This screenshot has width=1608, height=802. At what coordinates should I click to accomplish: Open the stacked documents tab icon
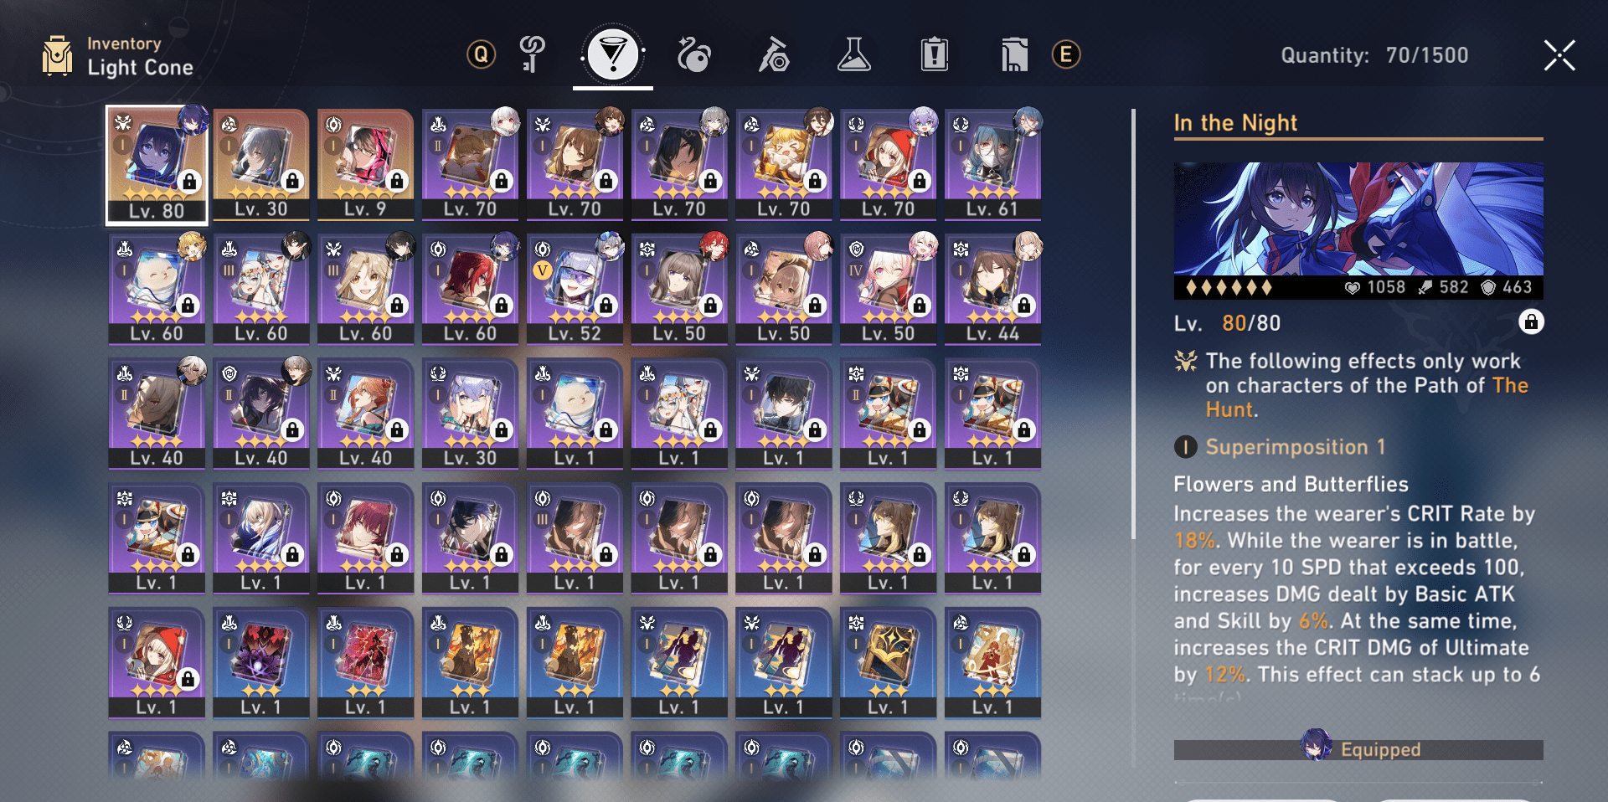click(1013, 55)
